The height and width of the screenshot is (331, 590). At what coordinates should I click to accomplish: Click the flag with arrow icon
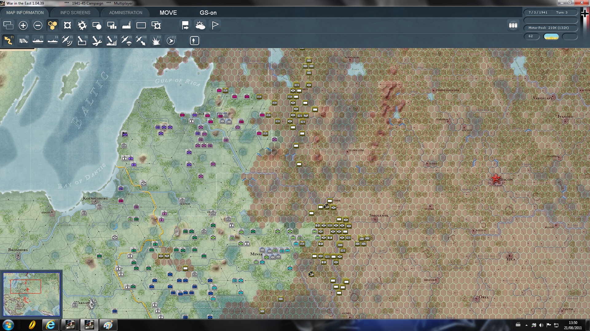185,25
